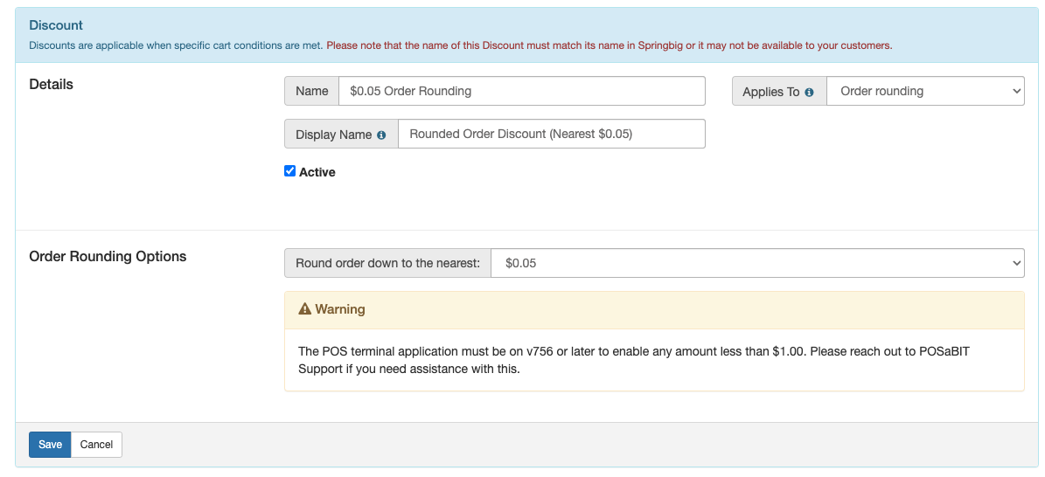Expand the rounding amount dropdown showing $0.05

(757, 263)
